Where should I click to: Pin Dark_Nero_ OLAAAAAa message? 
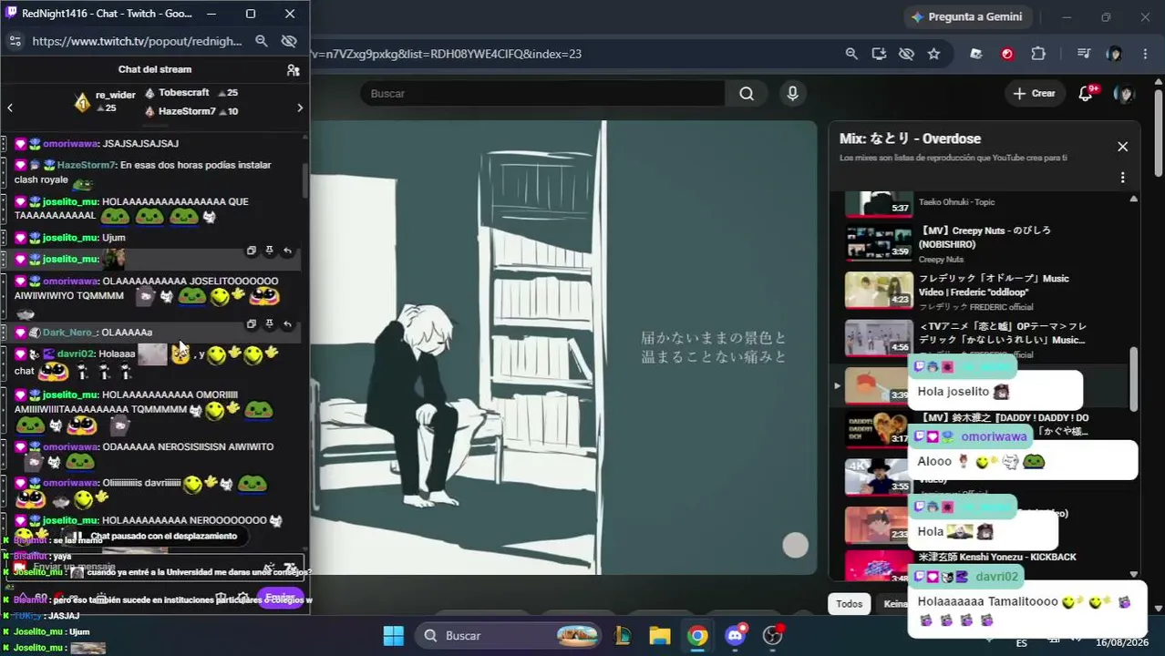coord(269,323)
